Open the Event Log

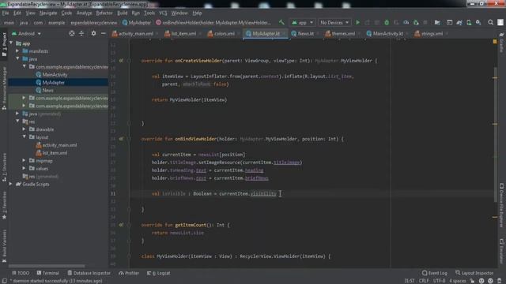click(x=435, y=273)
